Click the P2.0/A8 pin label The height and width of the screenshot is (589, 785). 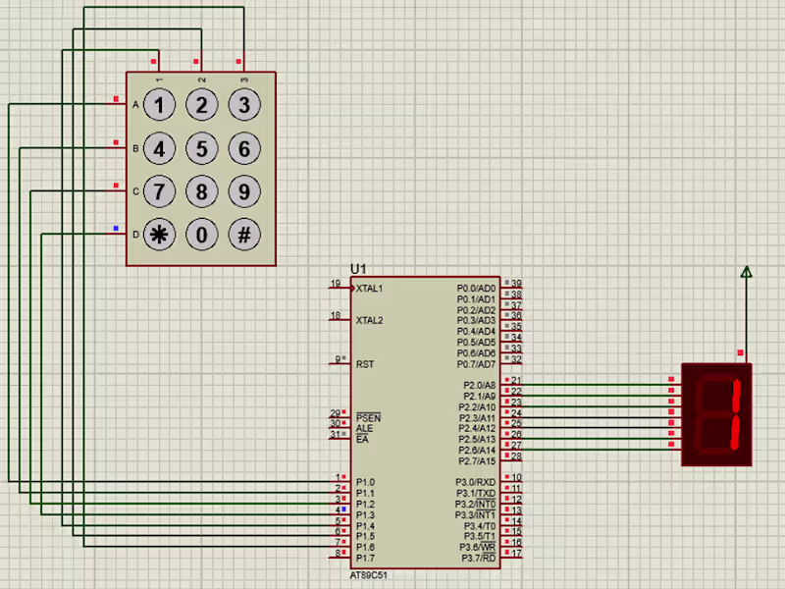(479, 385)
